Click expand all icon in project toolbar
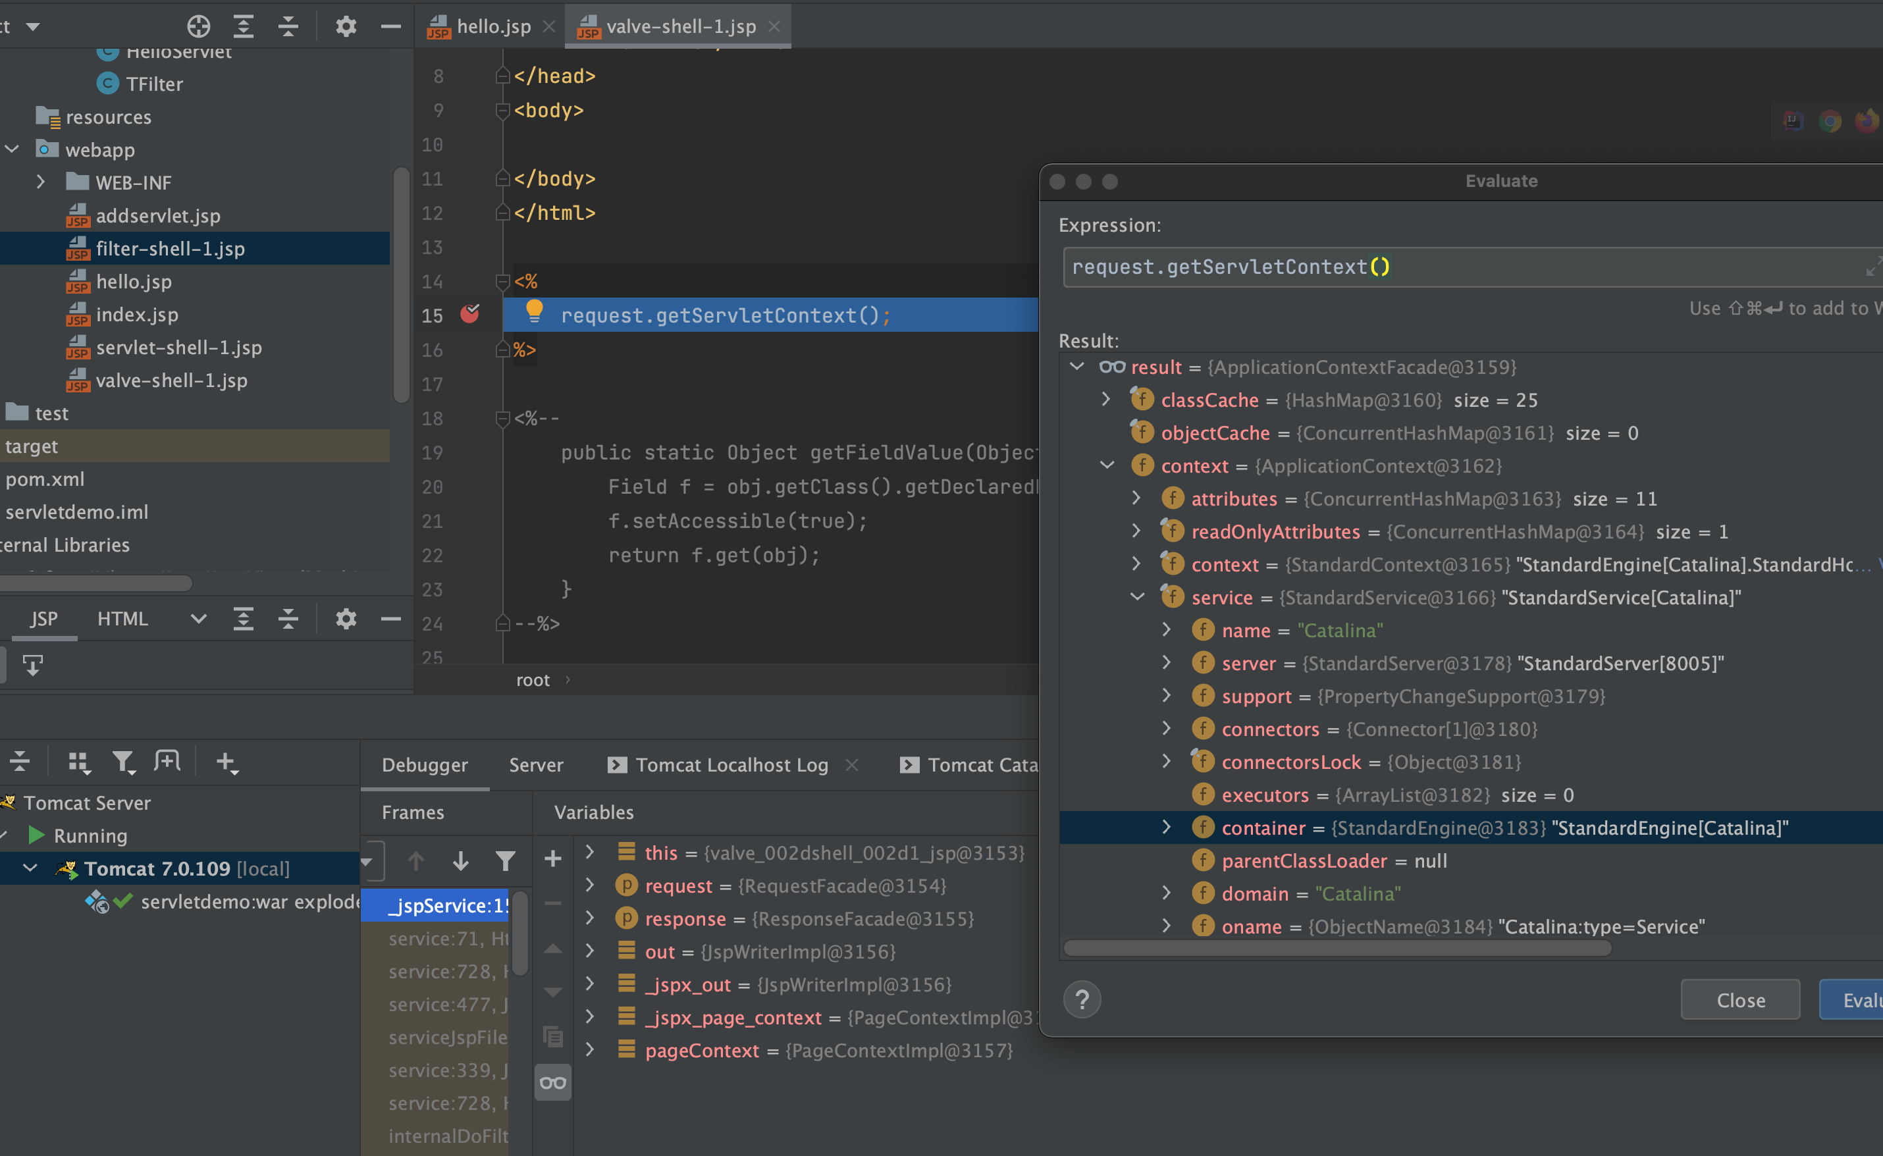Viewport: 1883px width, 1156px height. click(x=243, y=27)
